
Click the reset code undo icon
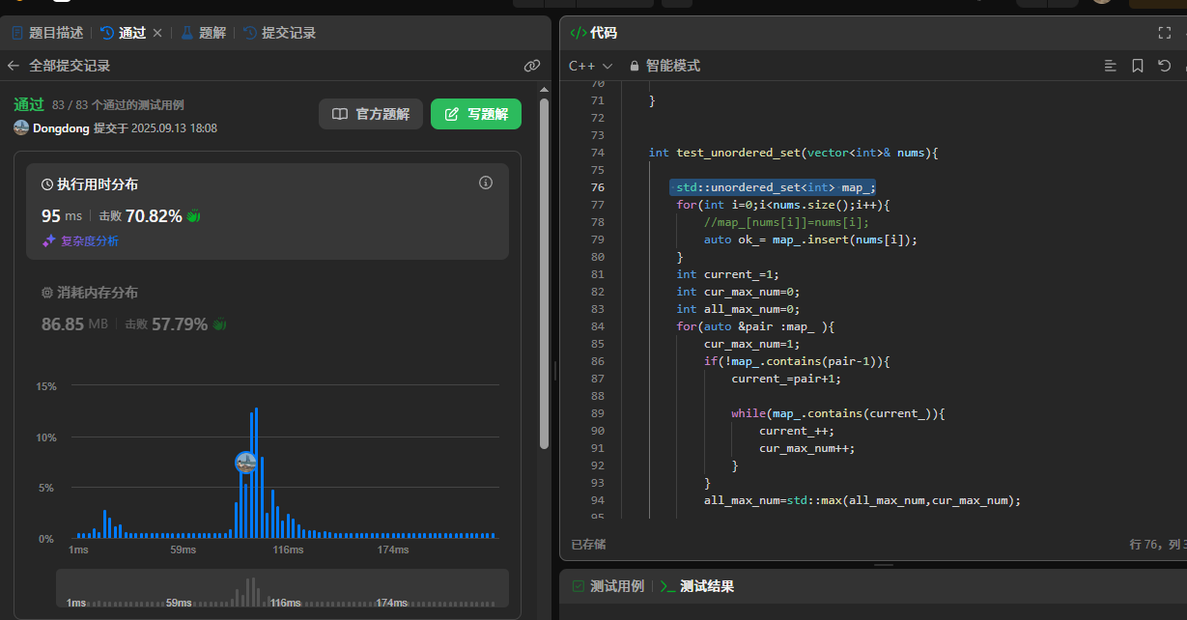(x=1164, y=66)
